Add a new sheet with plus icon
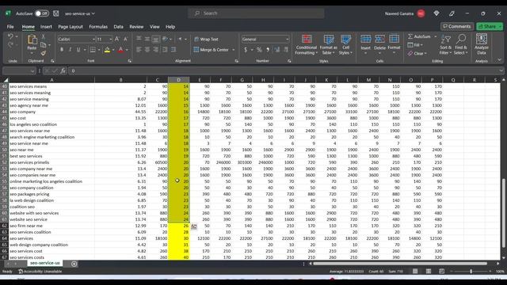This screenshot has height=285, width=507. pos(74,264)
